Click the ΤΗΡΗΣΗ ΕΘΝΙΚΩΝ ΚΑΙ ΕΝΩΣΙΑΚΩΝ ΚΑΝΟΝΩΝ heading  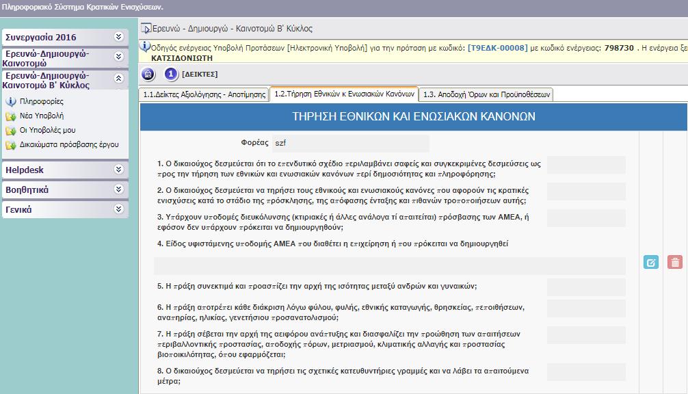414,116
